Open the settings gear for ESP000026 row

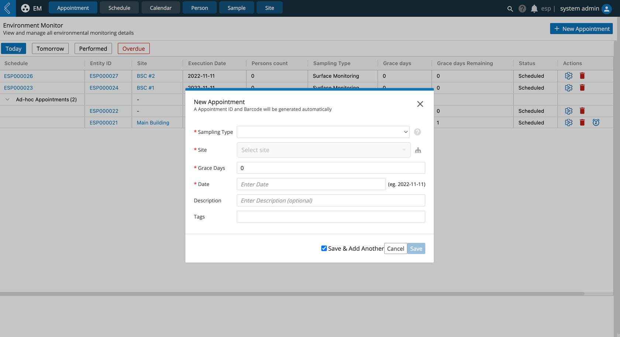(569, 76)
